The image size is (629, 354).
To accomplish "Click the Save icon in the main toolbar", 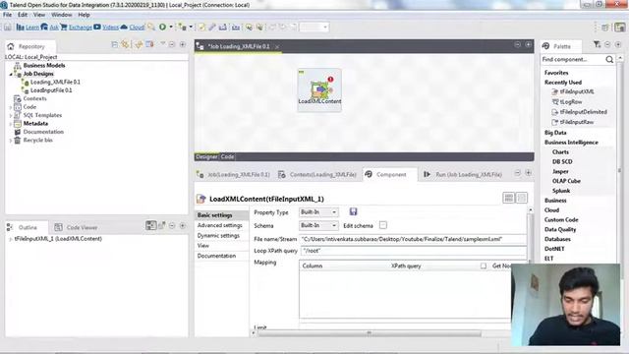I will point(8,28).
